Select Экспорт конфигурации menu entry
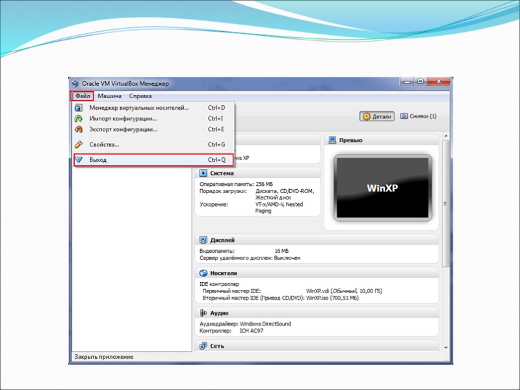Viewport: 520px width, 390px height. click(x=154, y=129)
